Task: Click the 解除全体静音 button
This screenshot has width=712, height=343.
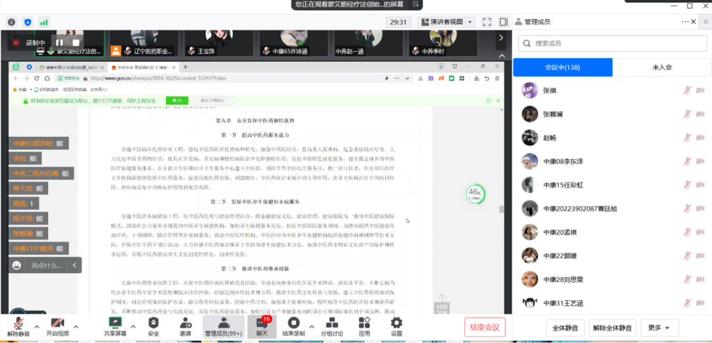Action: pos(612,328)
